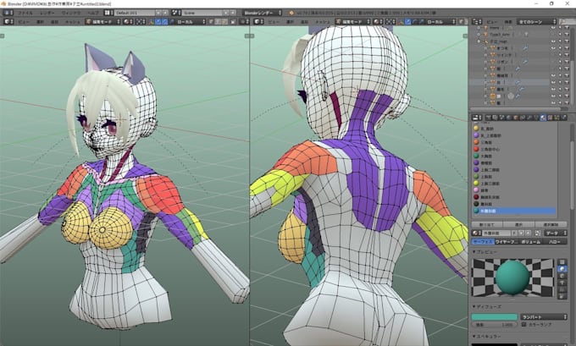Toggle visibility eye of top outliner item
The height and width of the screenshot is (346, 576).
tap(552, 26)
